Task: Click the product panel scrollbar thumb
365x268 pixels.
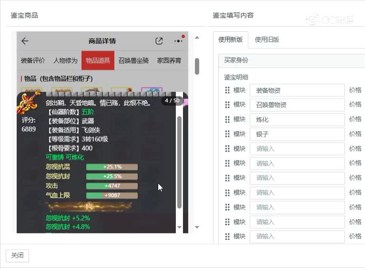Action: click(197, 67)
